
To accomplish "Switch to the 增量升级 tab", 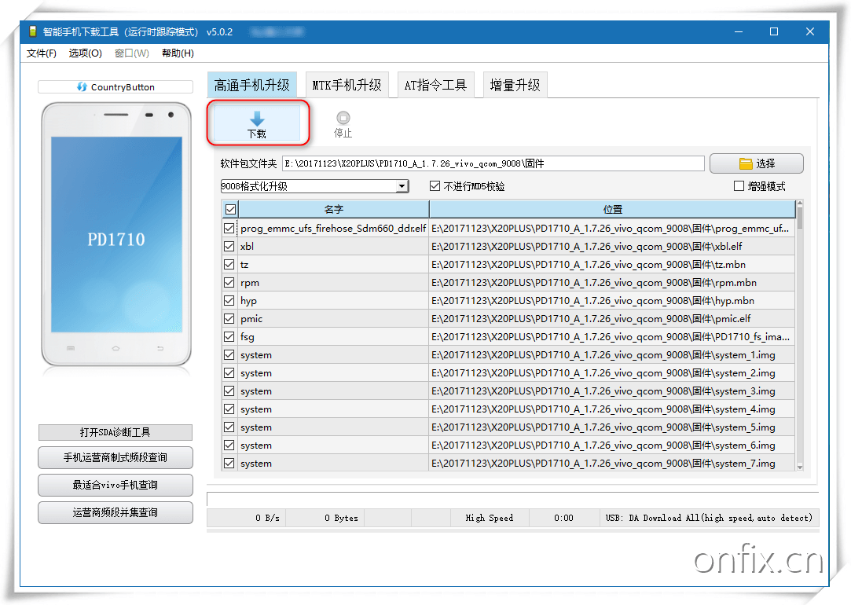I will click(515, 84).
